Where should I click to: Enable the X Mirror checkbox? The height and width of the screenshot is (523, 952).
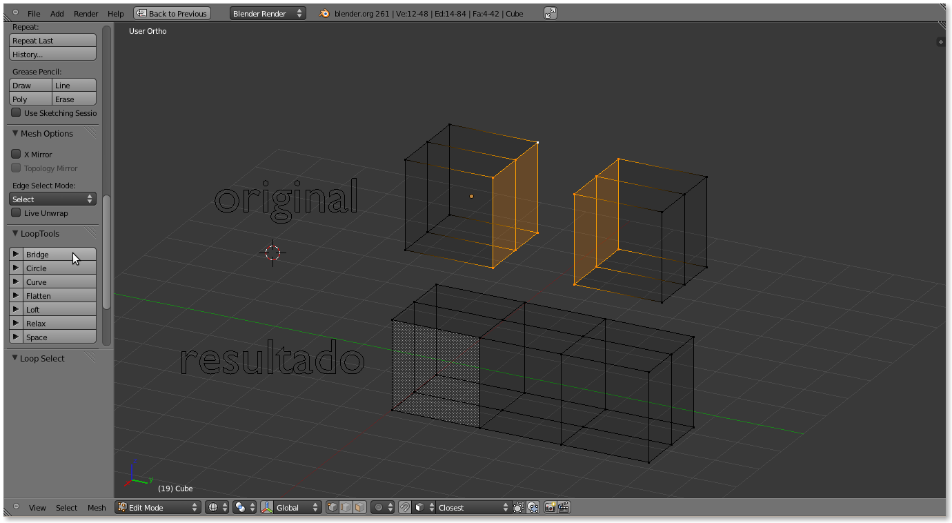click(x=17, y=155)
